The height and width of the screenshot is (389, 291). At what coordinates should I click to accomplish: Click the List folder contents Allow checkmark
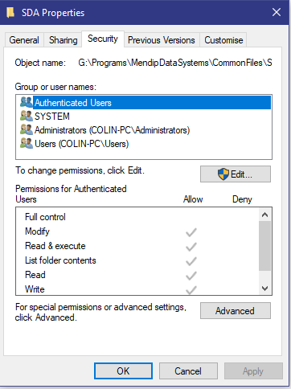191,261
